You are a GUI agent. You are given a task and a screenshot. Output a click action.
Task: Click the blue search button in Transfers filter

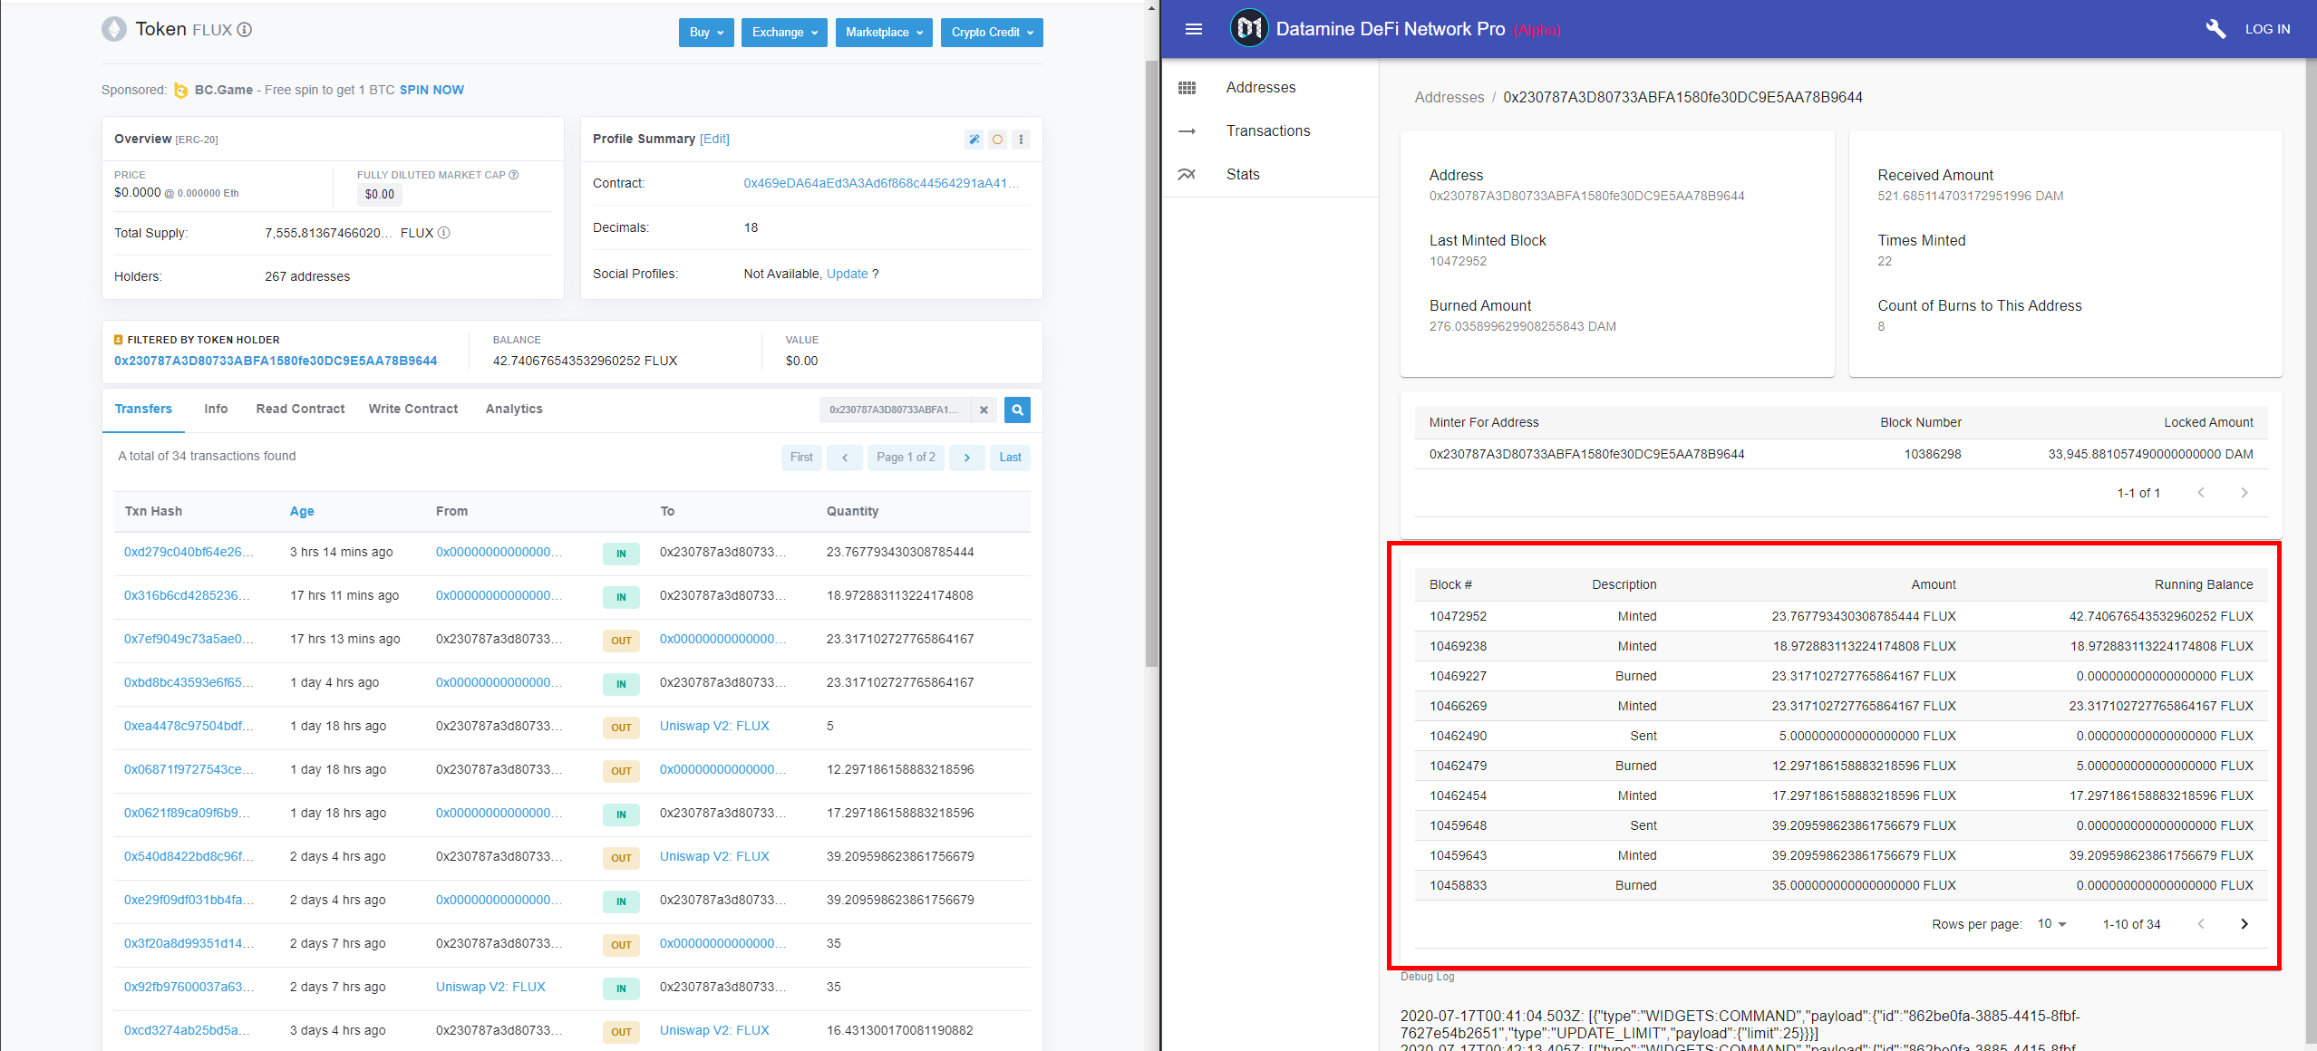point(1017,410)
